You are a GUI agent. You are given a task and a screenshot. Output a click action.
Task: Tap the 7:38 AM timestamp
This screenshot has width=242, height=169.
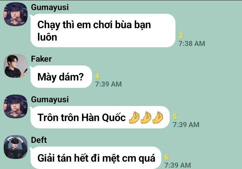click(192, 44)
